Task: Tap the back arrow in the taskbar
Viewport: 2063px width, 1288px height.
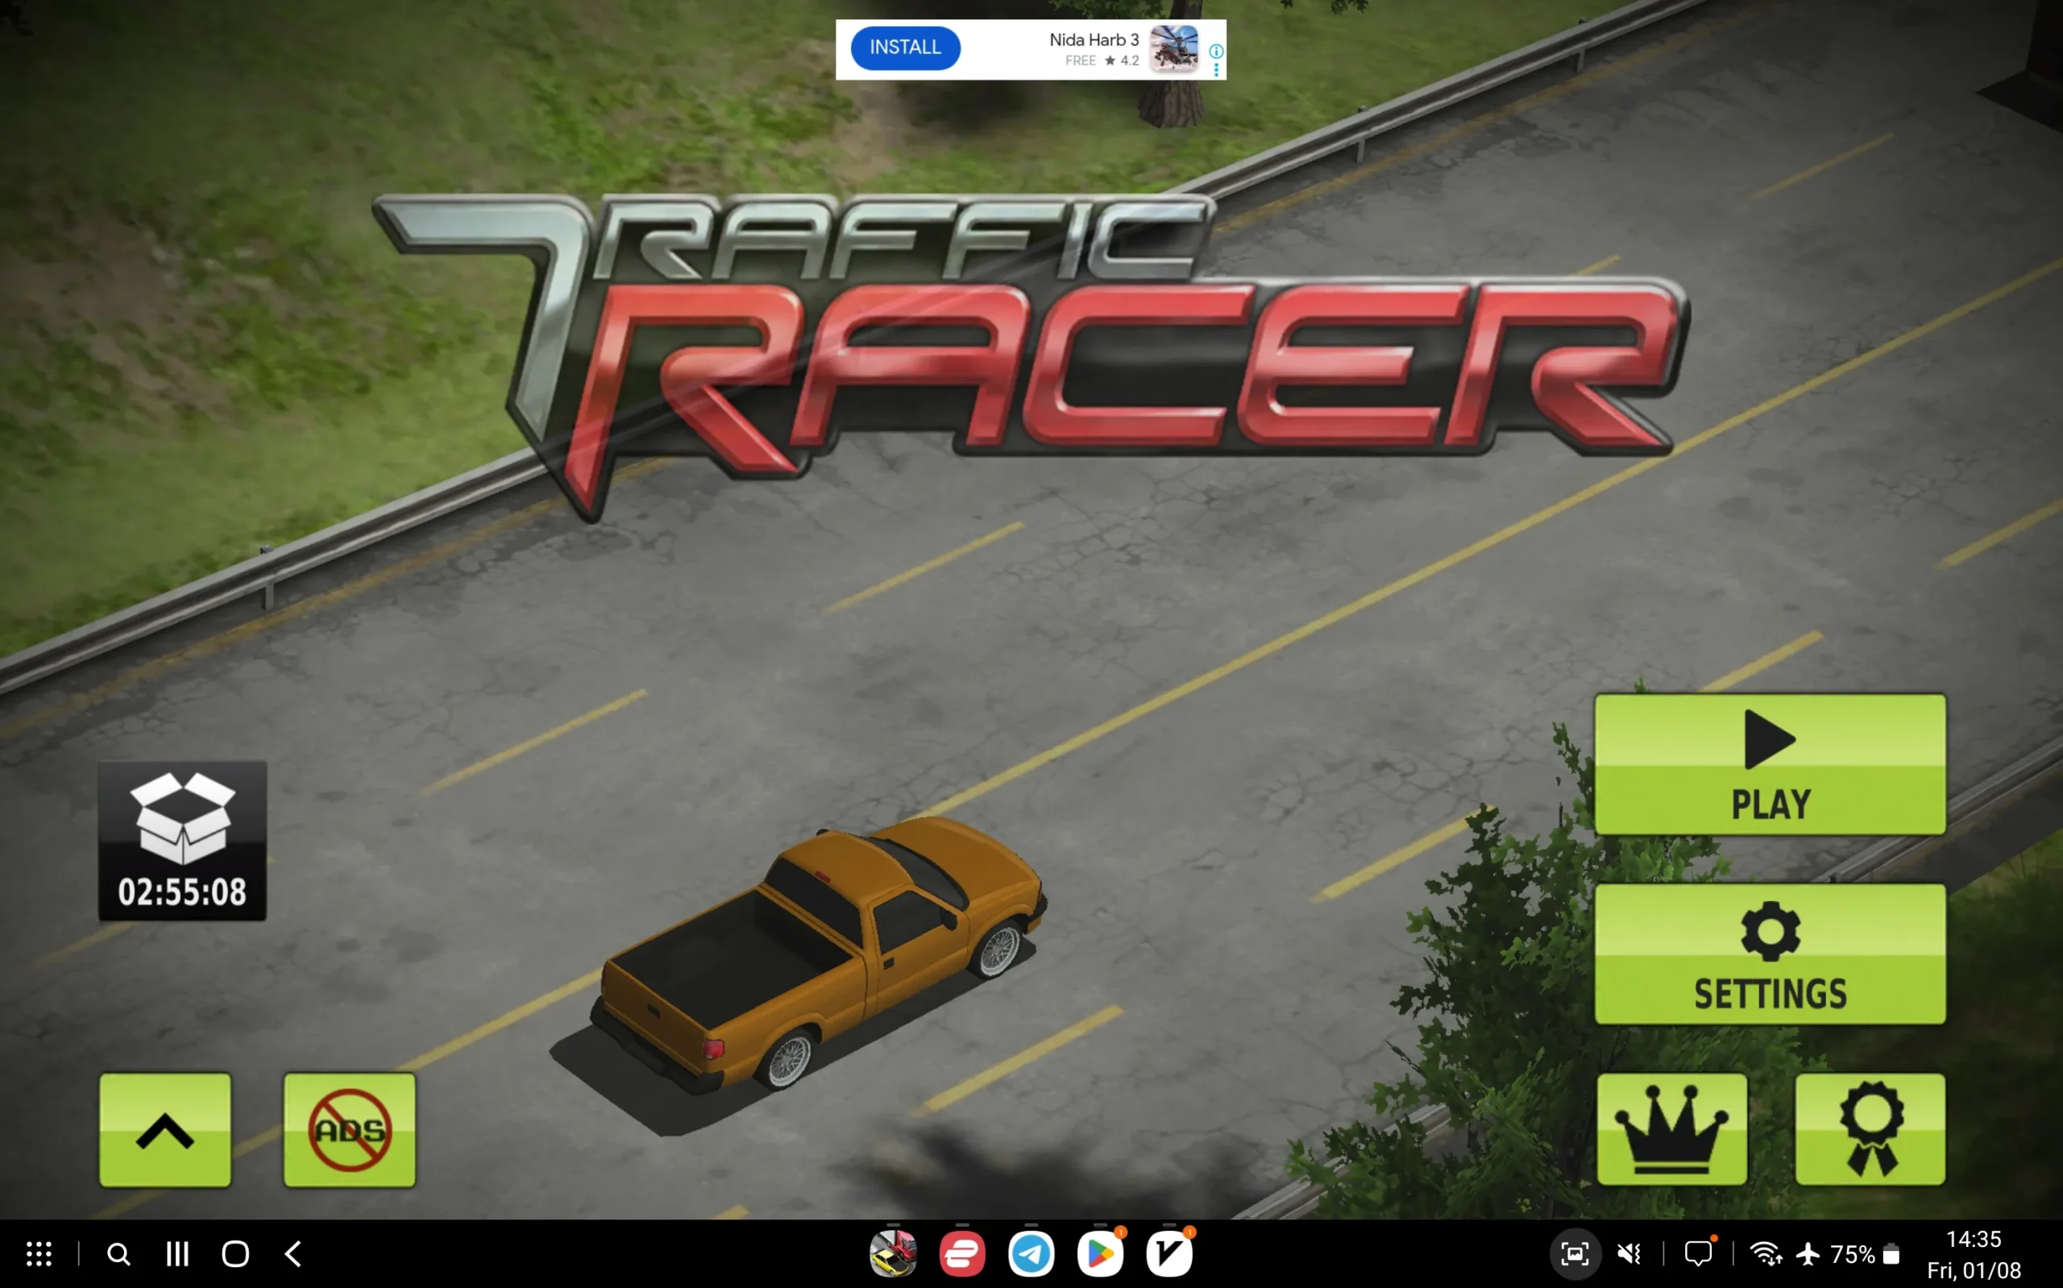Action: [293, 1254]
